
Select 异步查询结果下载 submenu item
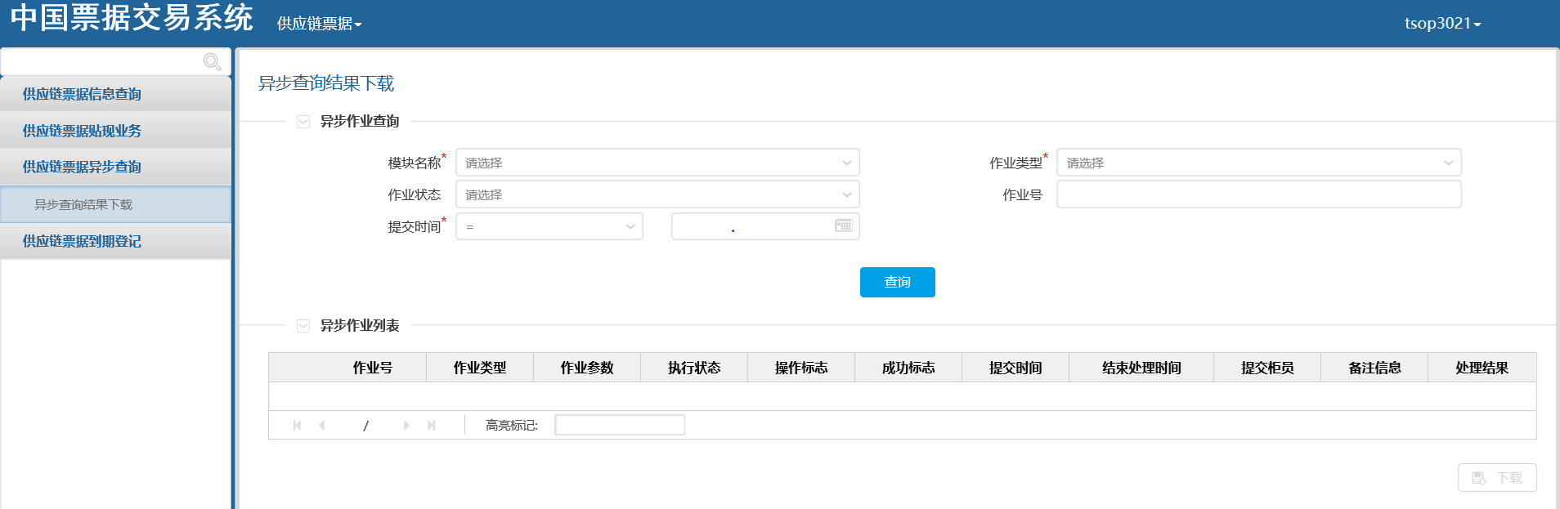116,204
